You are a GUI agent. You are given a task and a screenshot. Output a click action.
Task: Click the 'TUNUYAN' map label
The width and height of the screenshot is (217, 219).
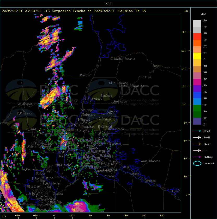click(x=55, y=203)
